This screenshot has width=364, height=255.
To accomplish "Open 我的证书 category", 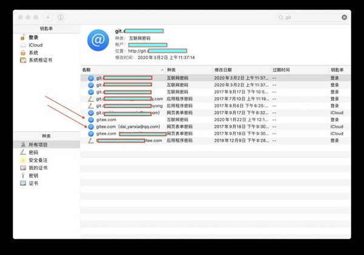I will tap(38, 168).
